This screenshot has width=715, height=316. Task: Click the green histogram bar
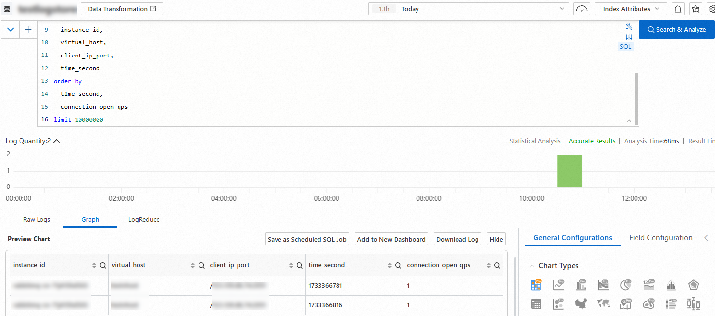[570, 171]
